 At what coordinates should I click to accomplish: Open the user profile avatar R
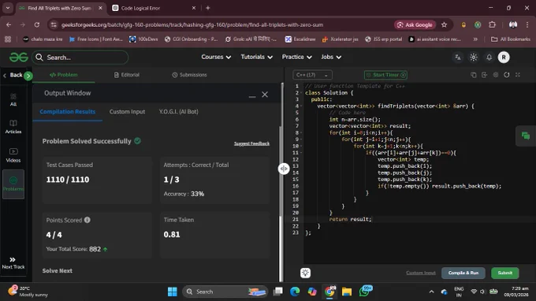click(504, 58)
